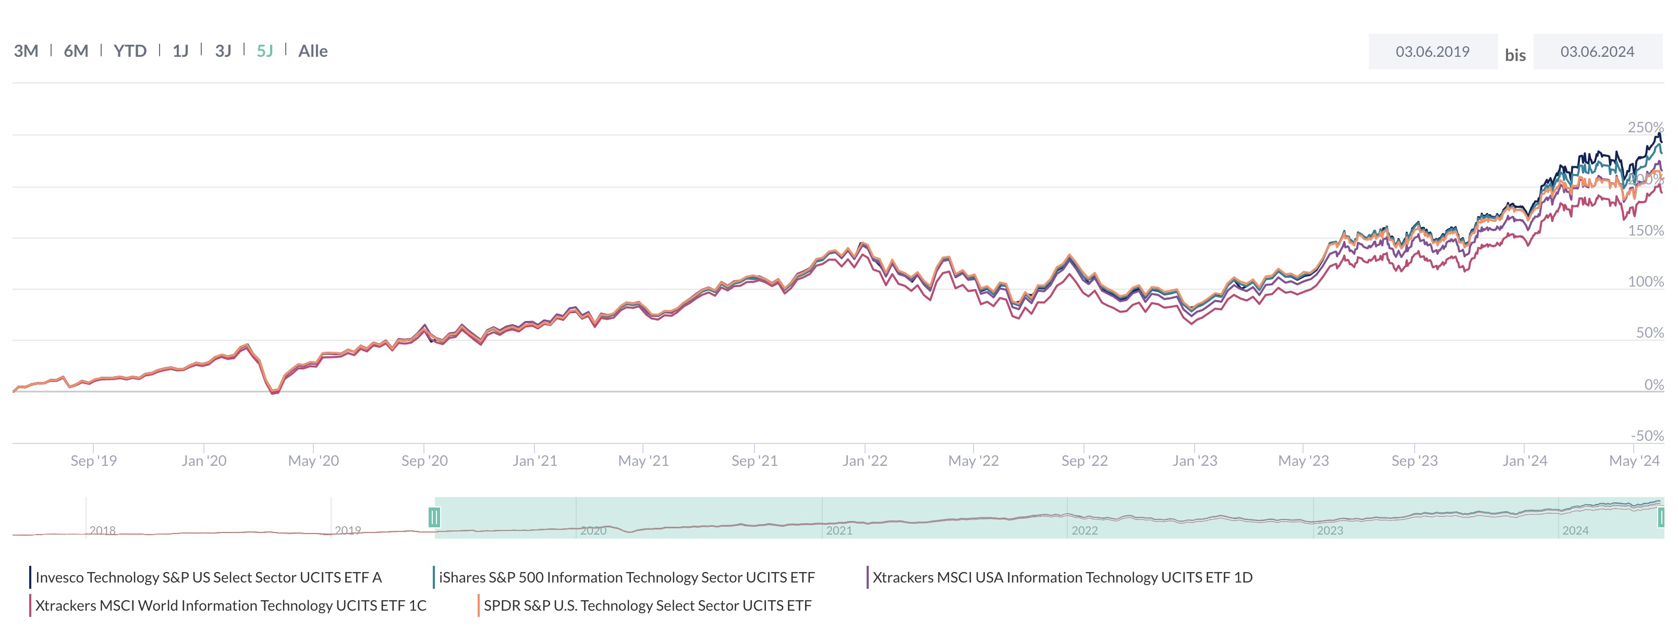Select the 3M time range
The width and height of the screenshot is (1678, 644).
pyautogui.click(x=27, y=51)
